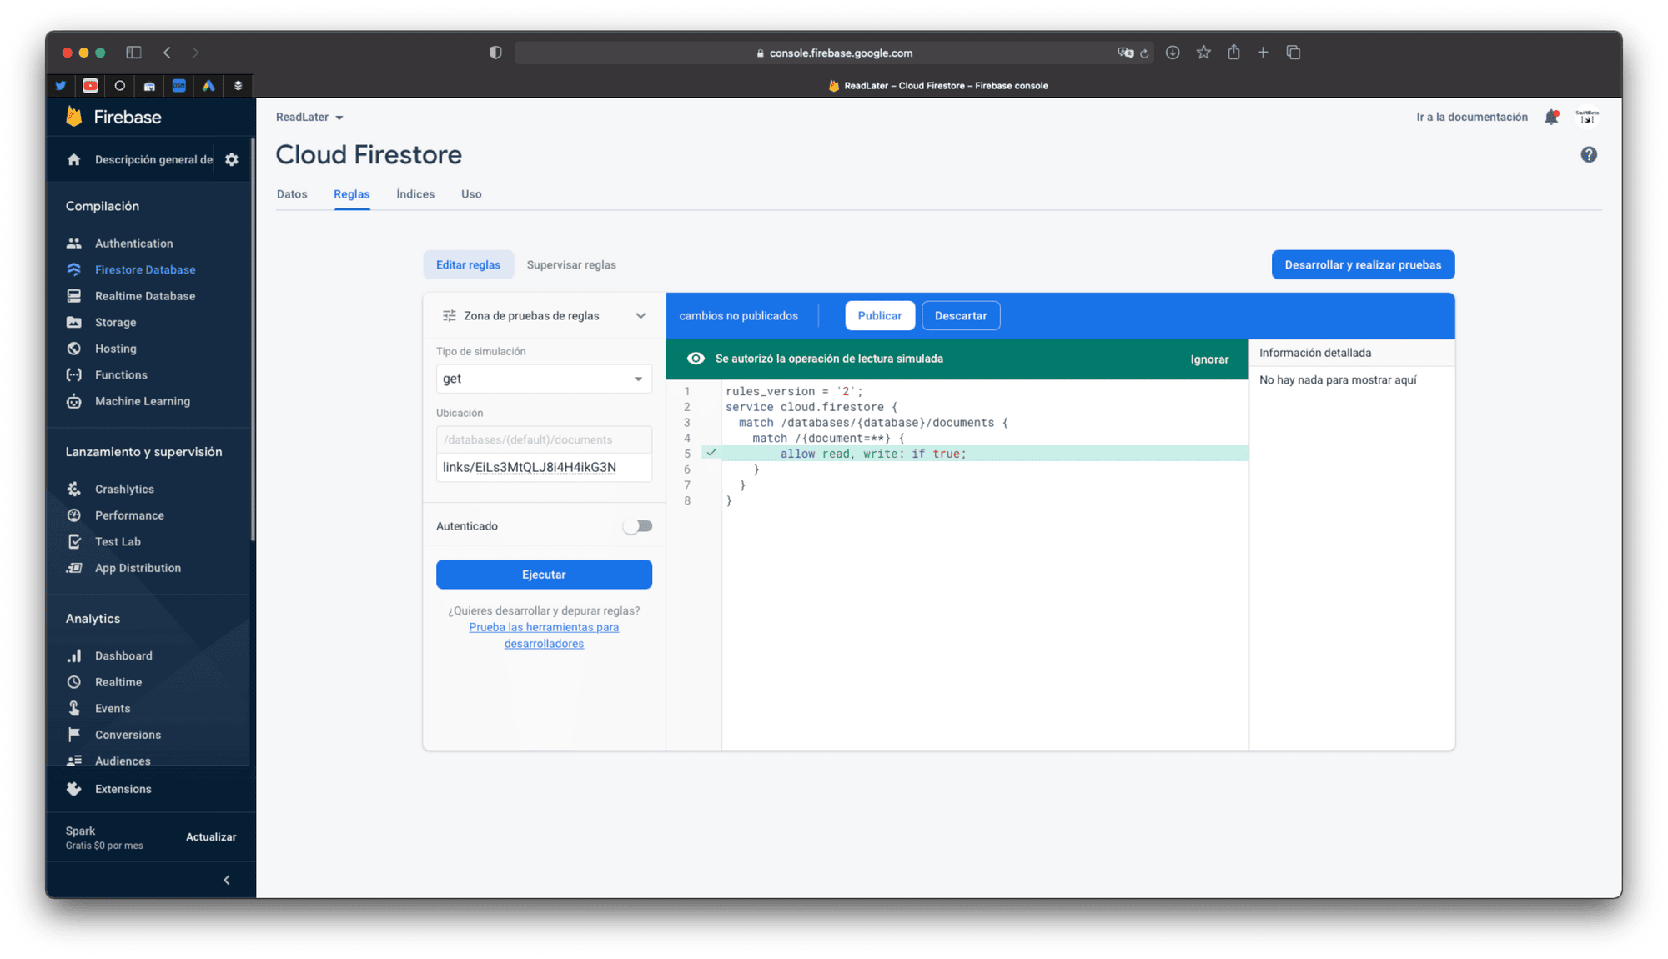
Task: Click the Firebase logo
Action: (113, 117)
